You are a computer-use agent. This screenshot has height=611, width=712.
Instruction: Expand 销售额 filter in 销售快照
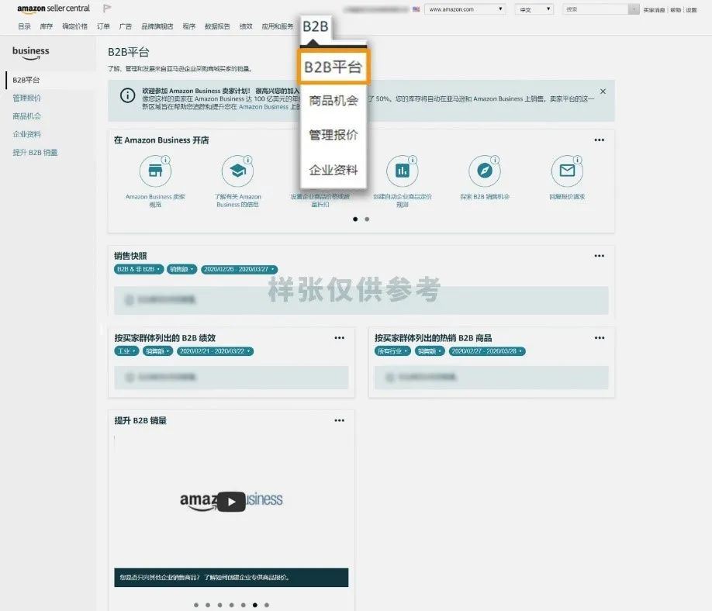(181, 269)
